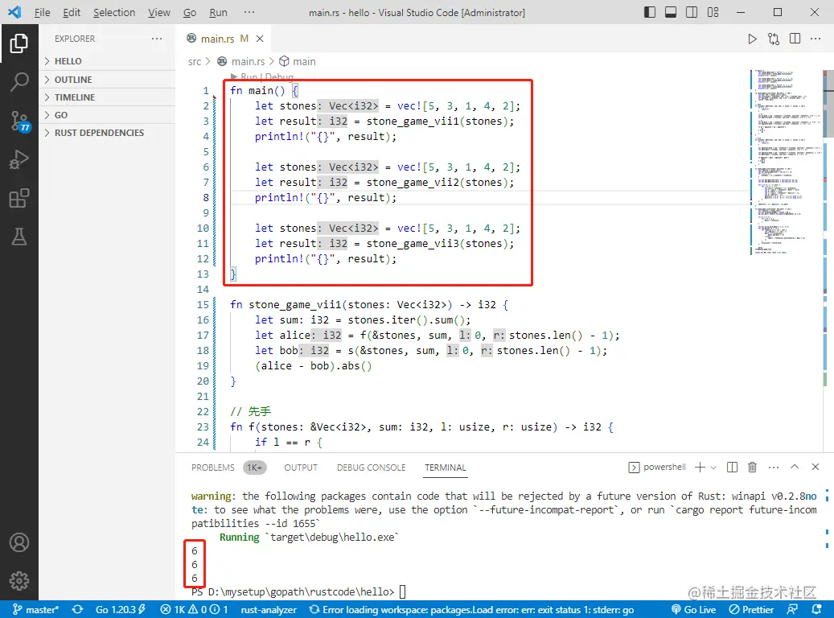Open the Search view in activity bar
This screenshot has width=834, height=618.
[19, 82]
